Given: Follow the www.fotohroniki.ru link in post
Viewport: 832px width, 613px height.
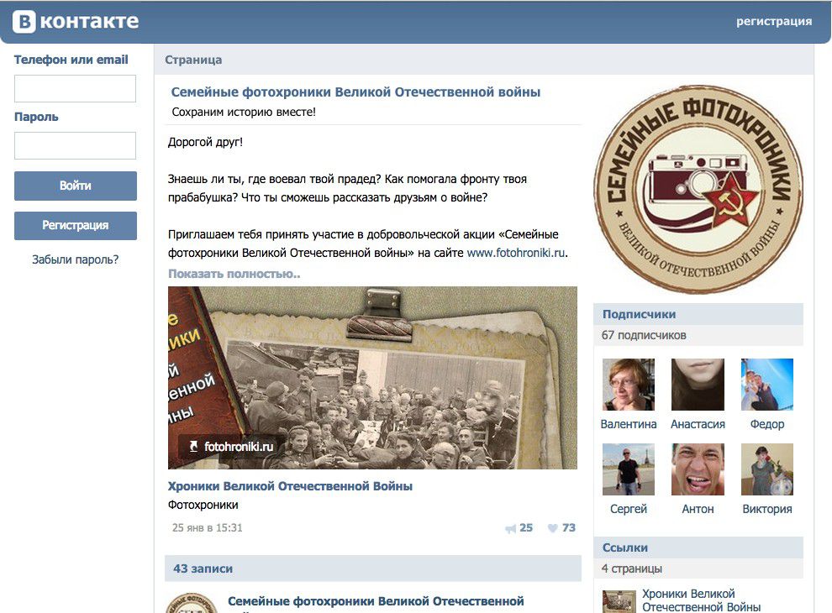Looking at the screenshot, I should pos(516,253).
